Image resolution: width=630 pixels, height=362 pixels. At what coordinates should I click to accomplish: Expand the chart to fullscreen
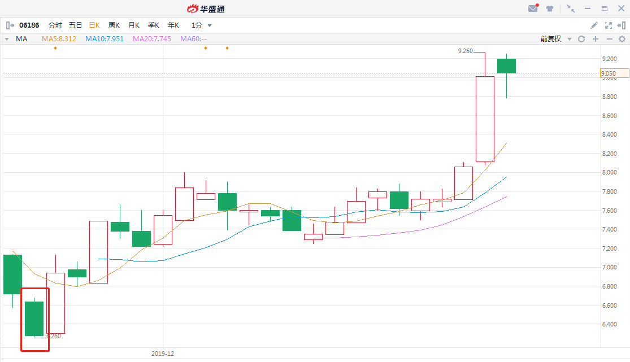click(609, 25)
